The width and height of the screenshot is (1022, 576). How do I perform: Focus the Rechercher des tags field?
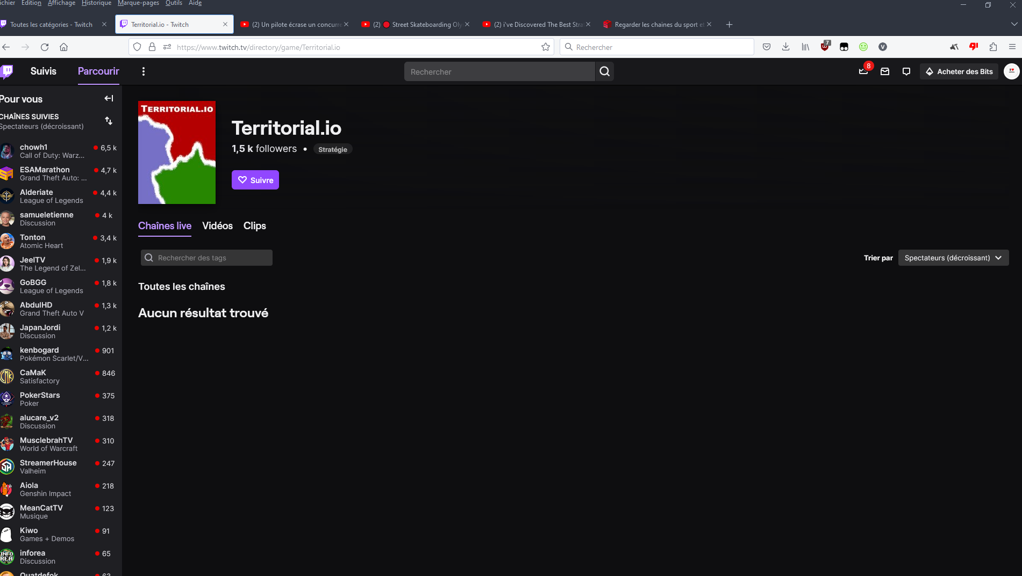point(206,258)
